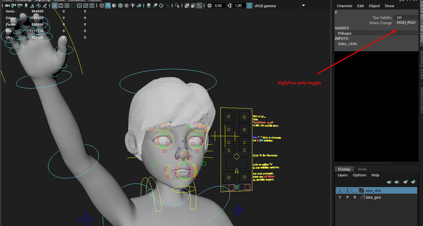Toggle Use All Lights icon
The width and height of the screenshot is (423, 226).
pos(133,6)
